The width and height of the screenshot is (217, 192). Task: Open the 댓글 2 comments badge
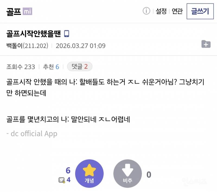[79, 66]
